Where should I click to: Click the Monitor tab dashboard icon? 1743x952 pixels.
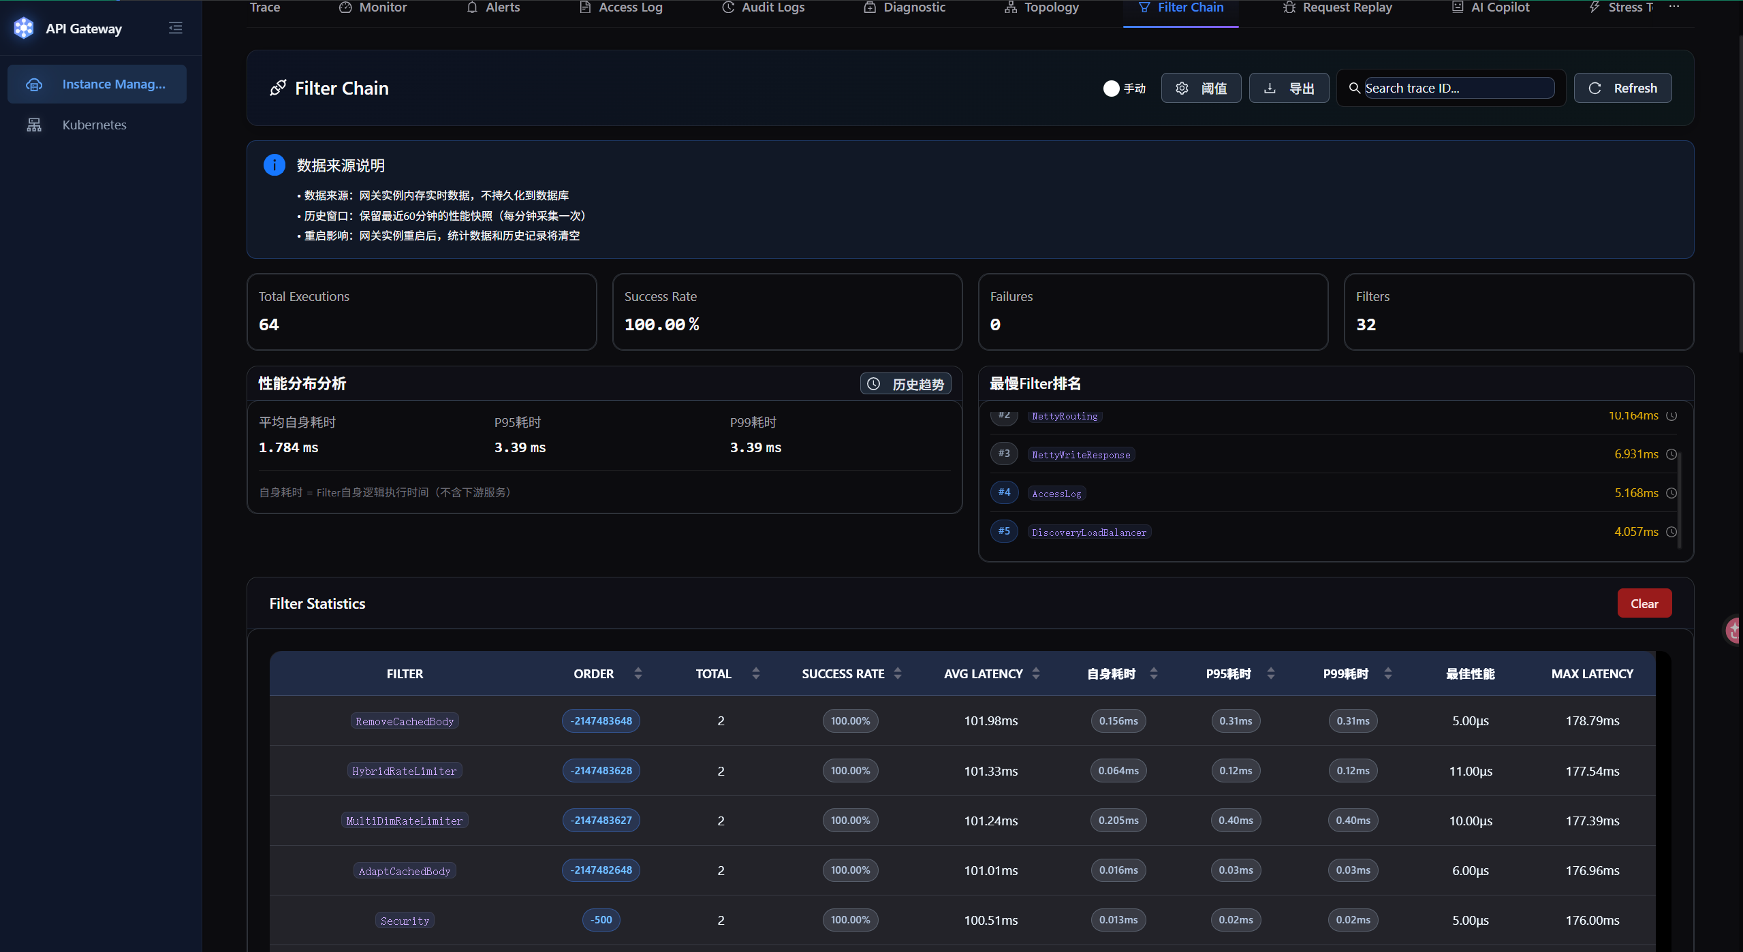(345, 7)
